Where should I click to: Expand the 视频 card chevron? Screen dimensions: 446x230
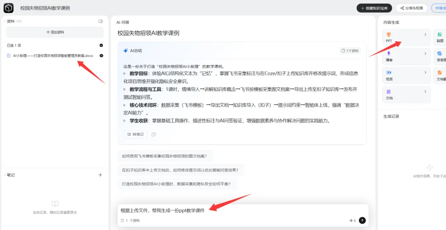pyautogui.click(x=425, y=73)
